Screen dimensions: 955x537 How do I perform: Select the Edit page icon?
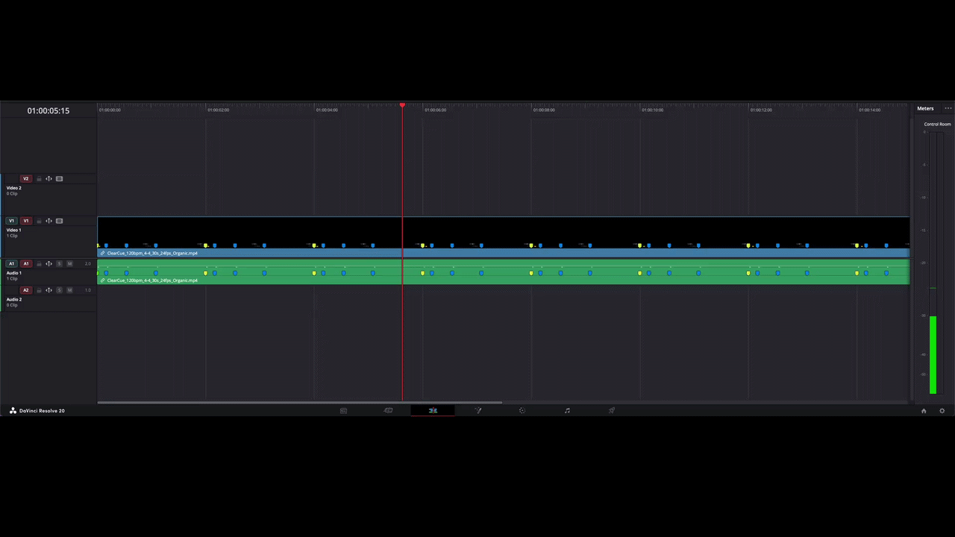(433, 410)
